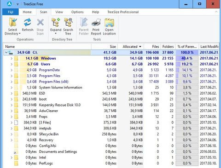Switch to the Home tab
The width and height of the screenshot is (221, 168).
tap(27, 12)
